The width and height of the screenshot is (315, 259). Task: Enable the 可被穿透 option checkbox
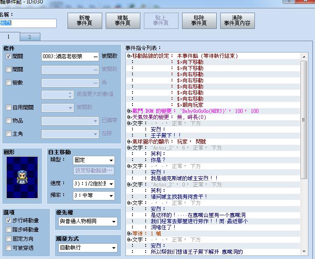(x=8, y=248)
